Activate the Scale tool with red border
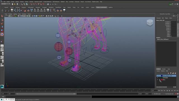Image resolution: width=179 pixels, height=101 pixels. click(x=2, y=34)
